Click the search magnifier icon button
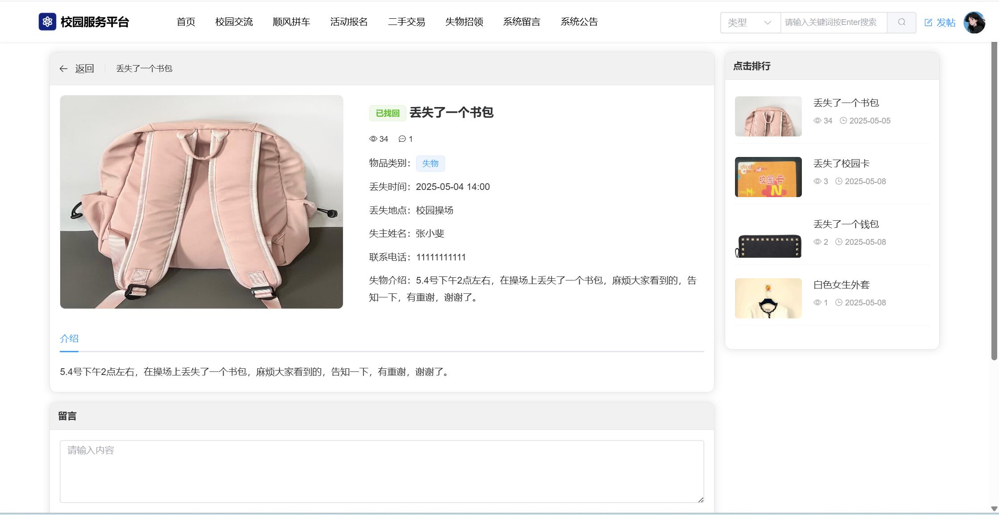999x515 pixels. pyautogui.click(x=901, y=22)
